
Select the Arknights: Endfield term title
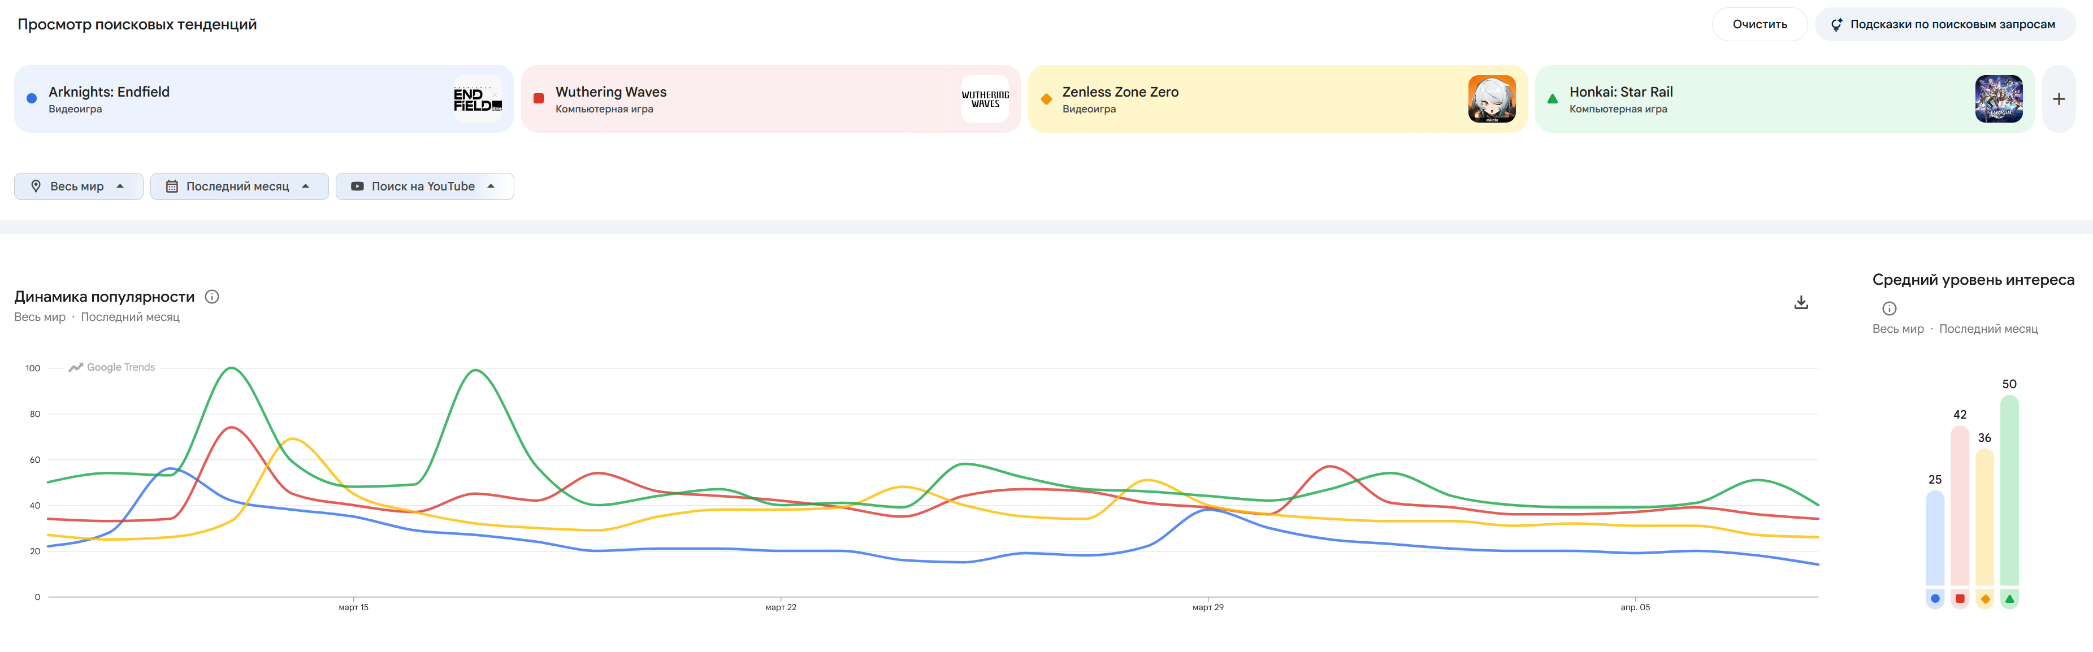(x=109, y=92)
